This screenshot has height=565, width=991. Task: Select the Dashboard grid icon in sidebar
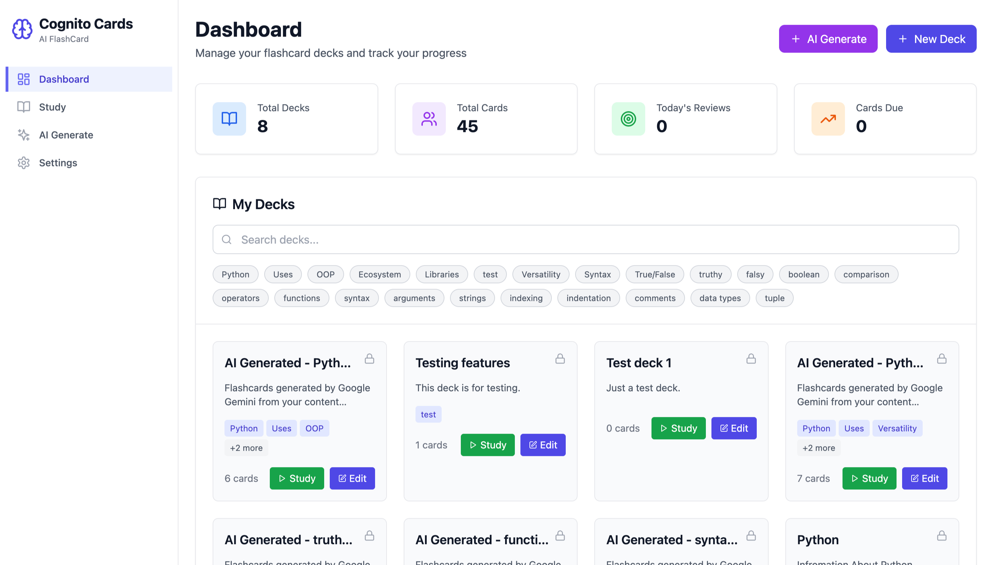tap(23, 79)
